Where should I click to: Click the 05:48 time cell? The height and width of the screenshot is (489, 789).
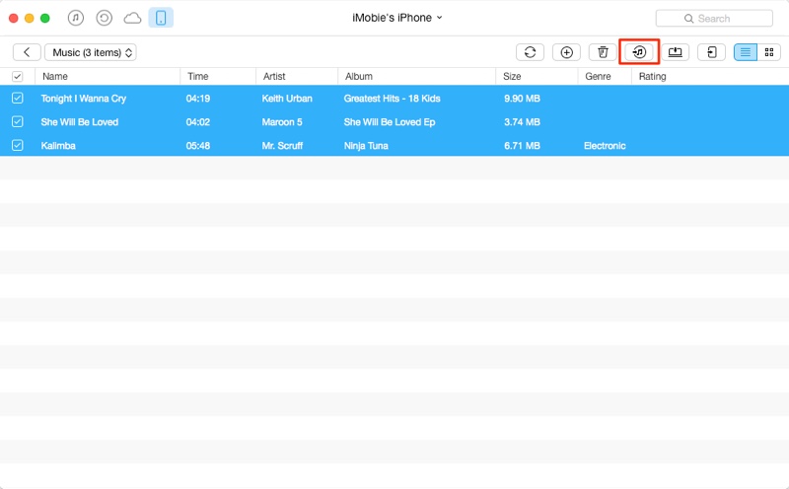coord(198,145)
